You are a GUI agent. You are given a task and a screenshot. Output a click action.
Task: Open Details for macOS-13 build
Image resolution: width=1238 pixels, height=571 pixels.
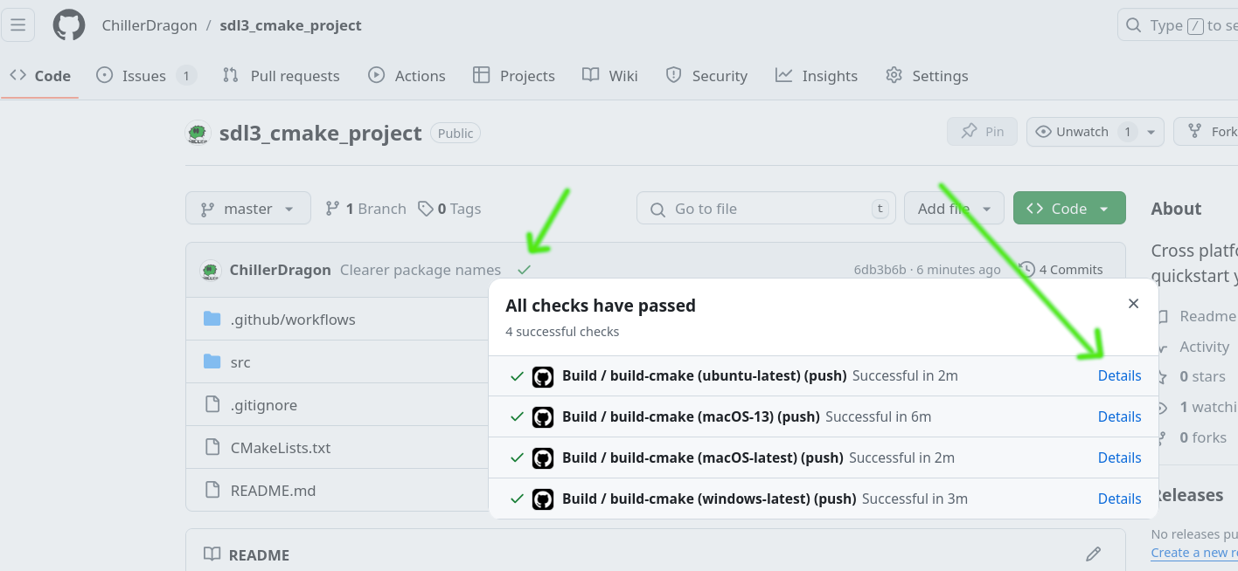click(1119, 416)
